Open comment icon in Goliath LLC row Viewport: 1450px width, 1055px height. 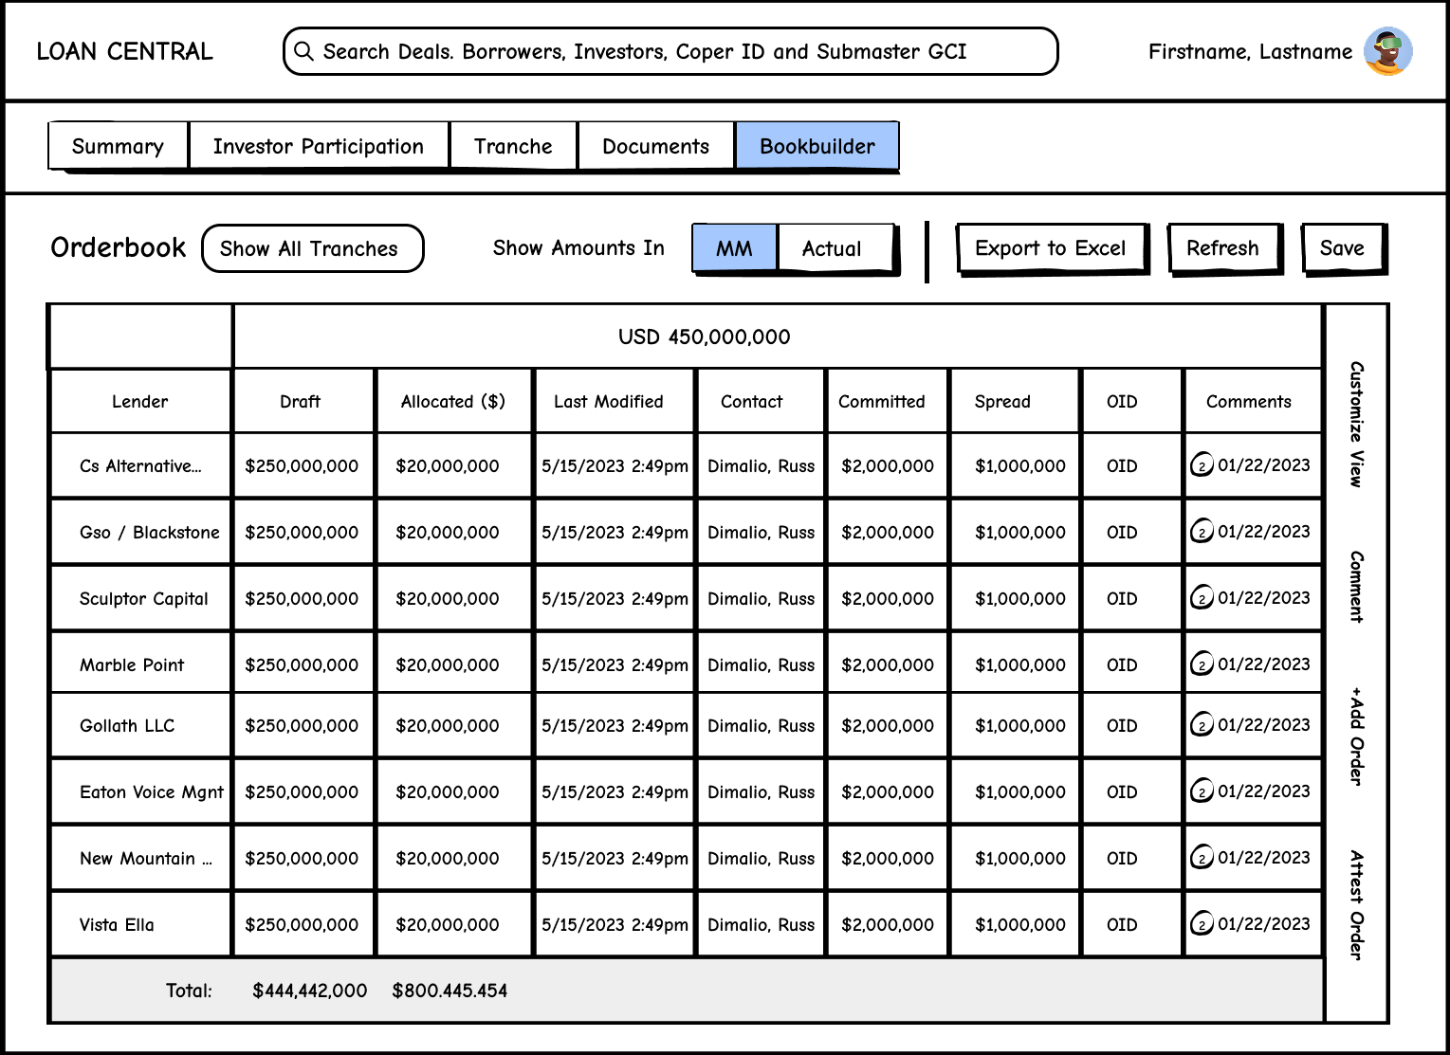pyautogui.click(x=1202, y=725)
